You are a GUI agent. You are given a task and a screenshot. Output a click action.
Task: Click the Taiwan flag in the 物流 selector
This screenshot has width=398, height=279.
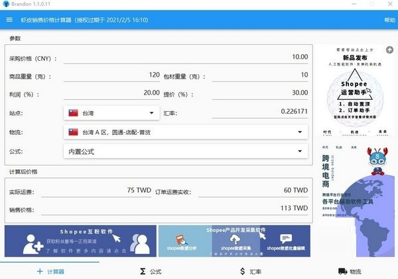(73, 132)
